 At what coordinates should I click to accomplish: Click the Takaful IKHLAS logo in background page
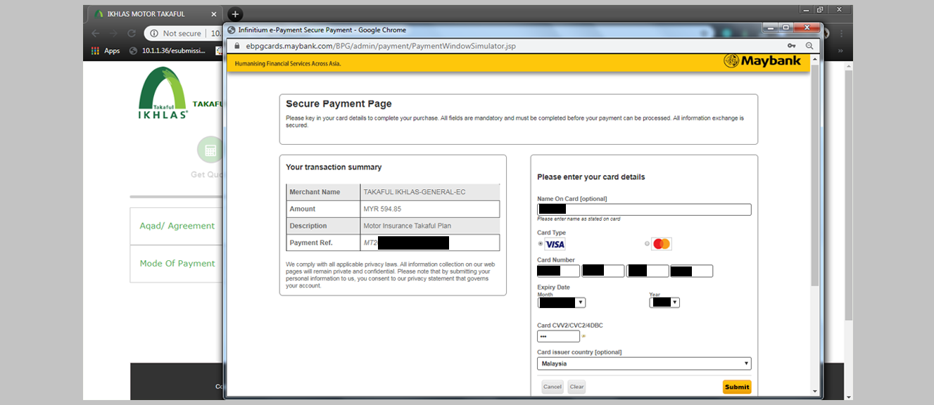tap(163, 93)
